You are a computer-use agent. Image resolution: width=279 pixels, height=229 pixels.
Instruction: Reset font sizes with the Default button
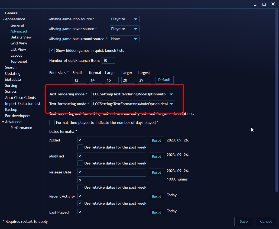pos(164,80)
